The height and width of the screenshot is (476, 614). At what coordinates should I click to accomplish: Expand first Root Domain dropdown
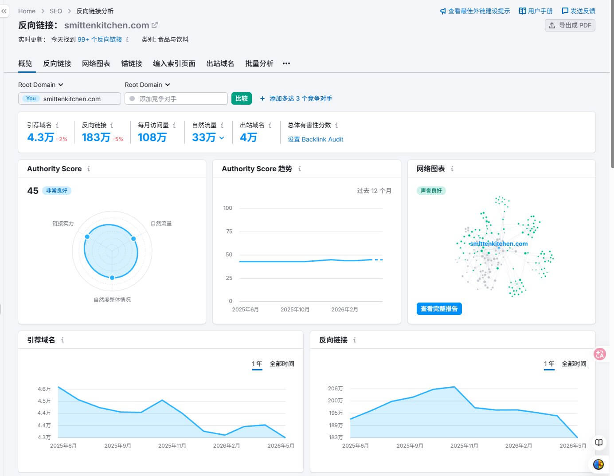click(x=41, y=85)
